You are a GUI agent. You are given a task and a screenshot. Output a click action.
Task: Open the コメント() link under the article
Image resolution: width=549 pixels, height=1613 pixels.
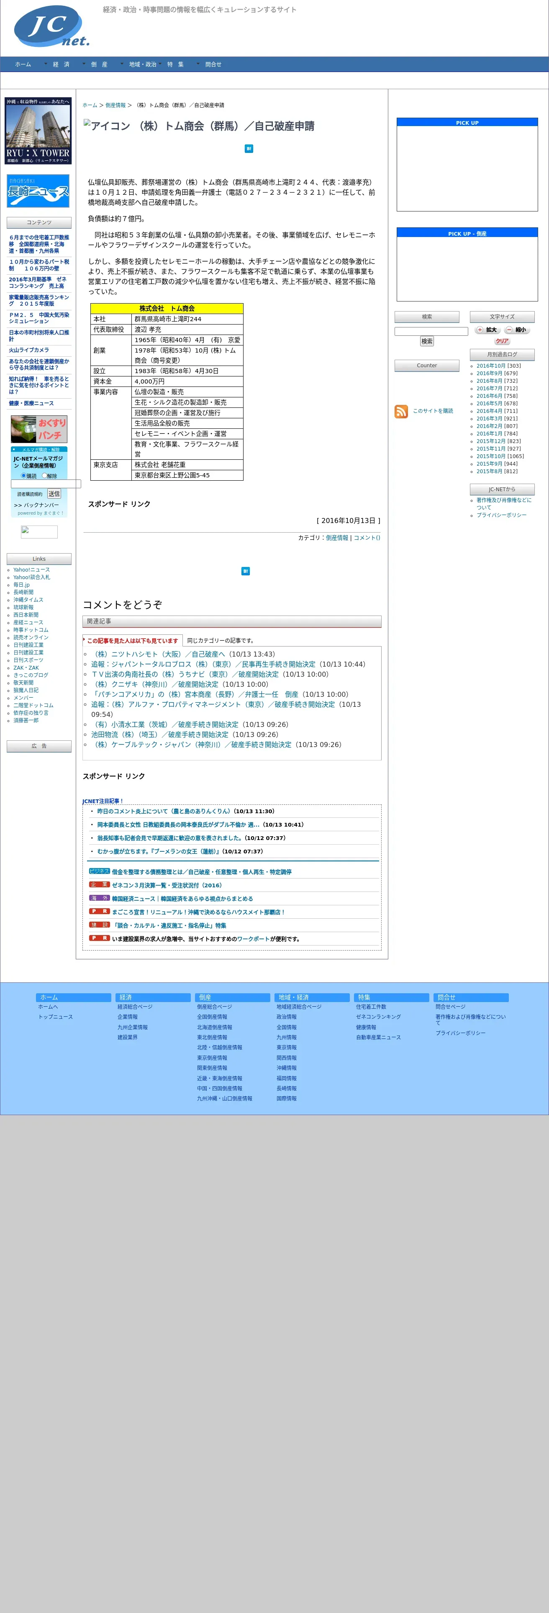(x=367, y=538)
